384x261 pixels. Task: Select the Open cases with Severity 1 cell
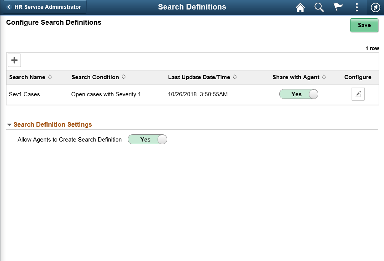tap(106, 94)
